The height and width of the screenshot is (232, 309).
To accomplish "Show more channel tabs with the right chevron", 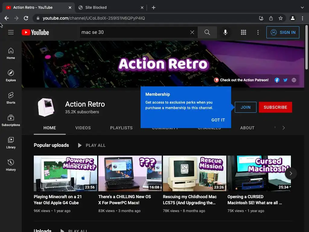I will pos(284,128).
